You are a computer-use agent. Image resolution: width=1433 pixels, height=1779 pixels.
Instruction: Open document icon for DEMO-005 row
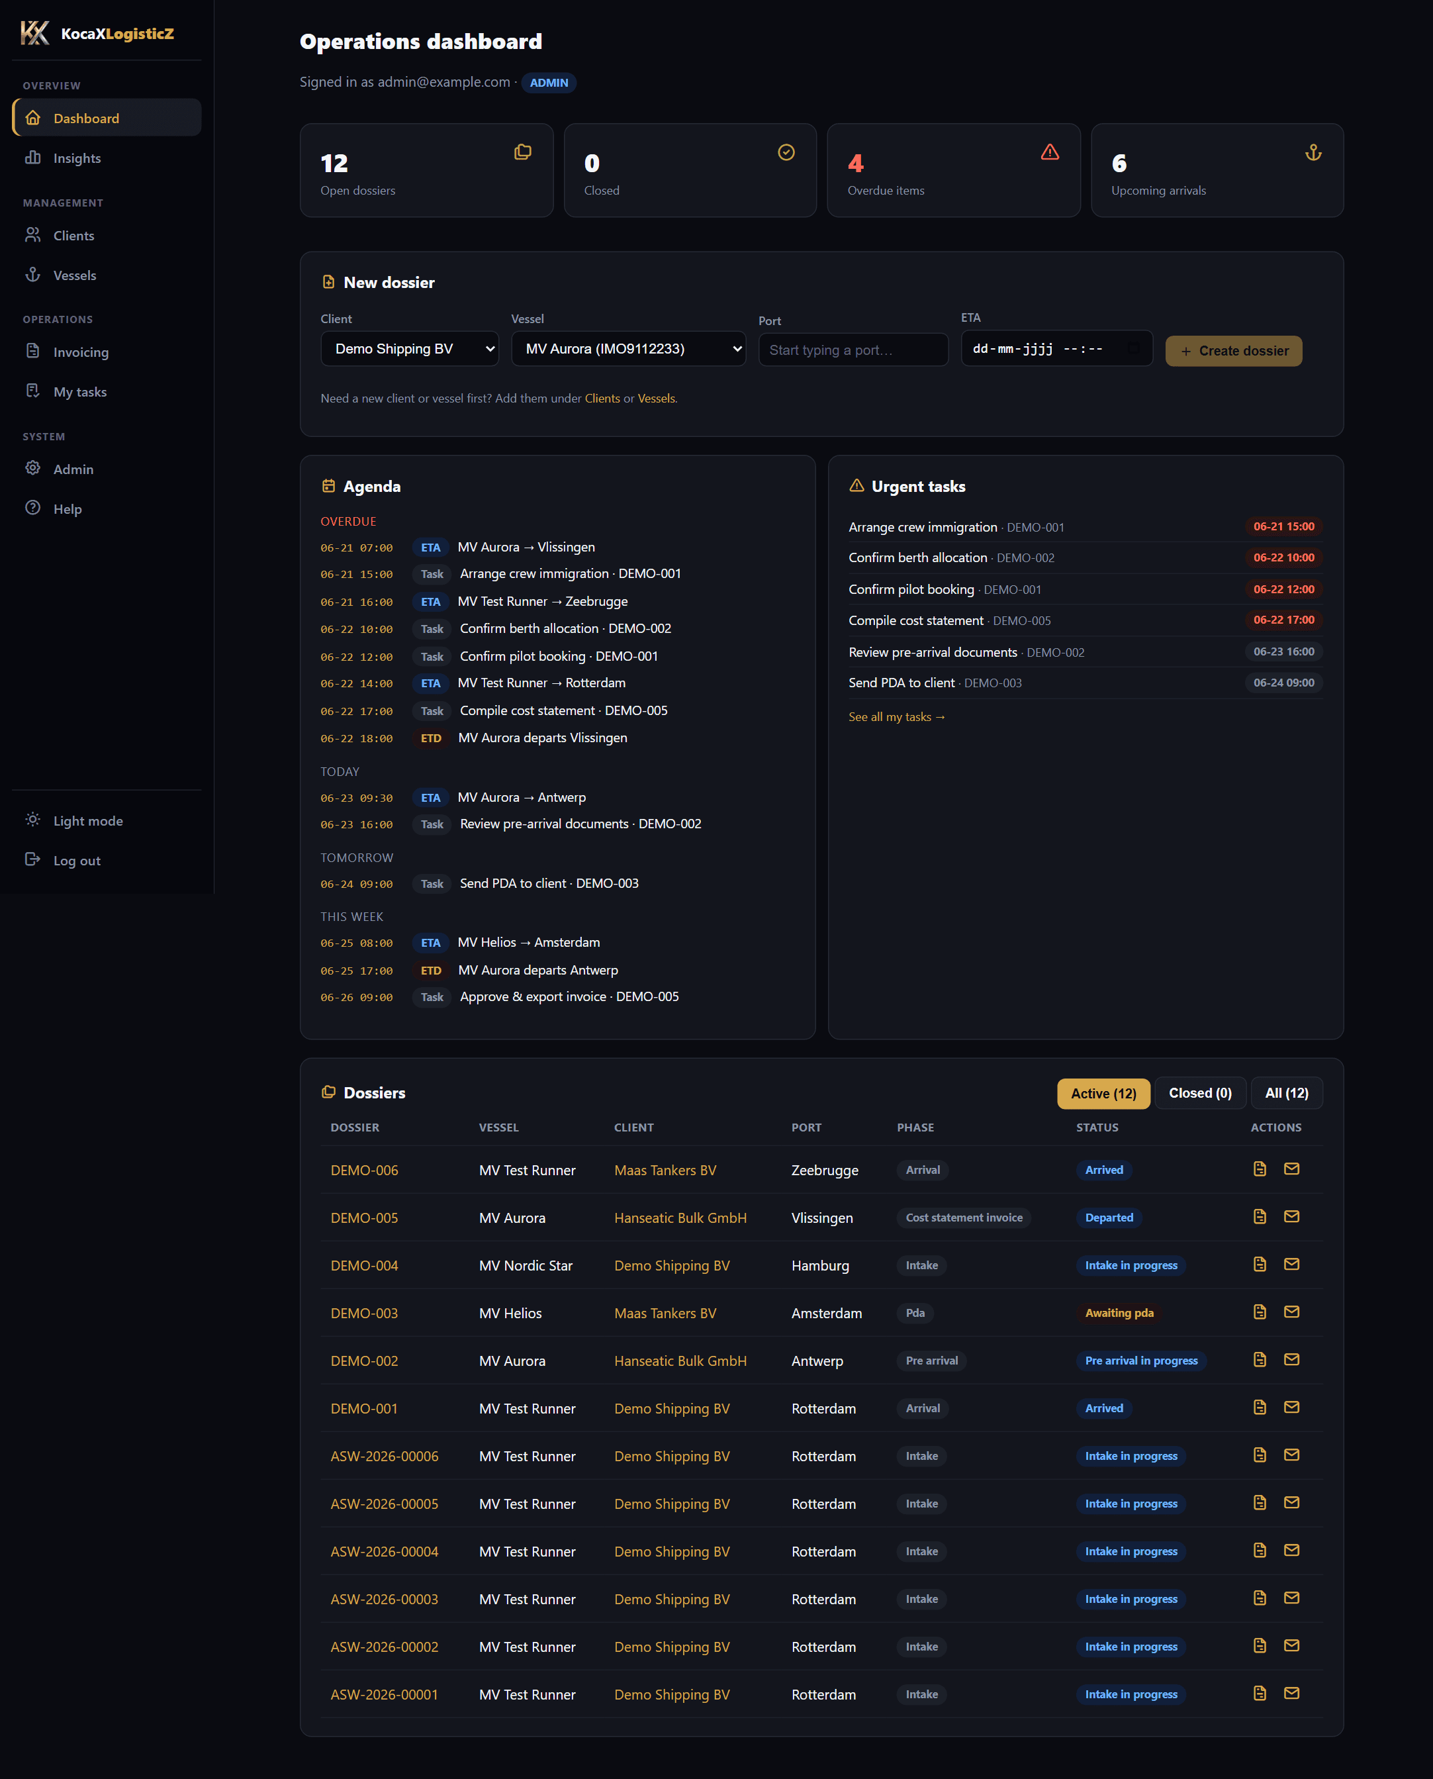click(x=1260, y=1217)
